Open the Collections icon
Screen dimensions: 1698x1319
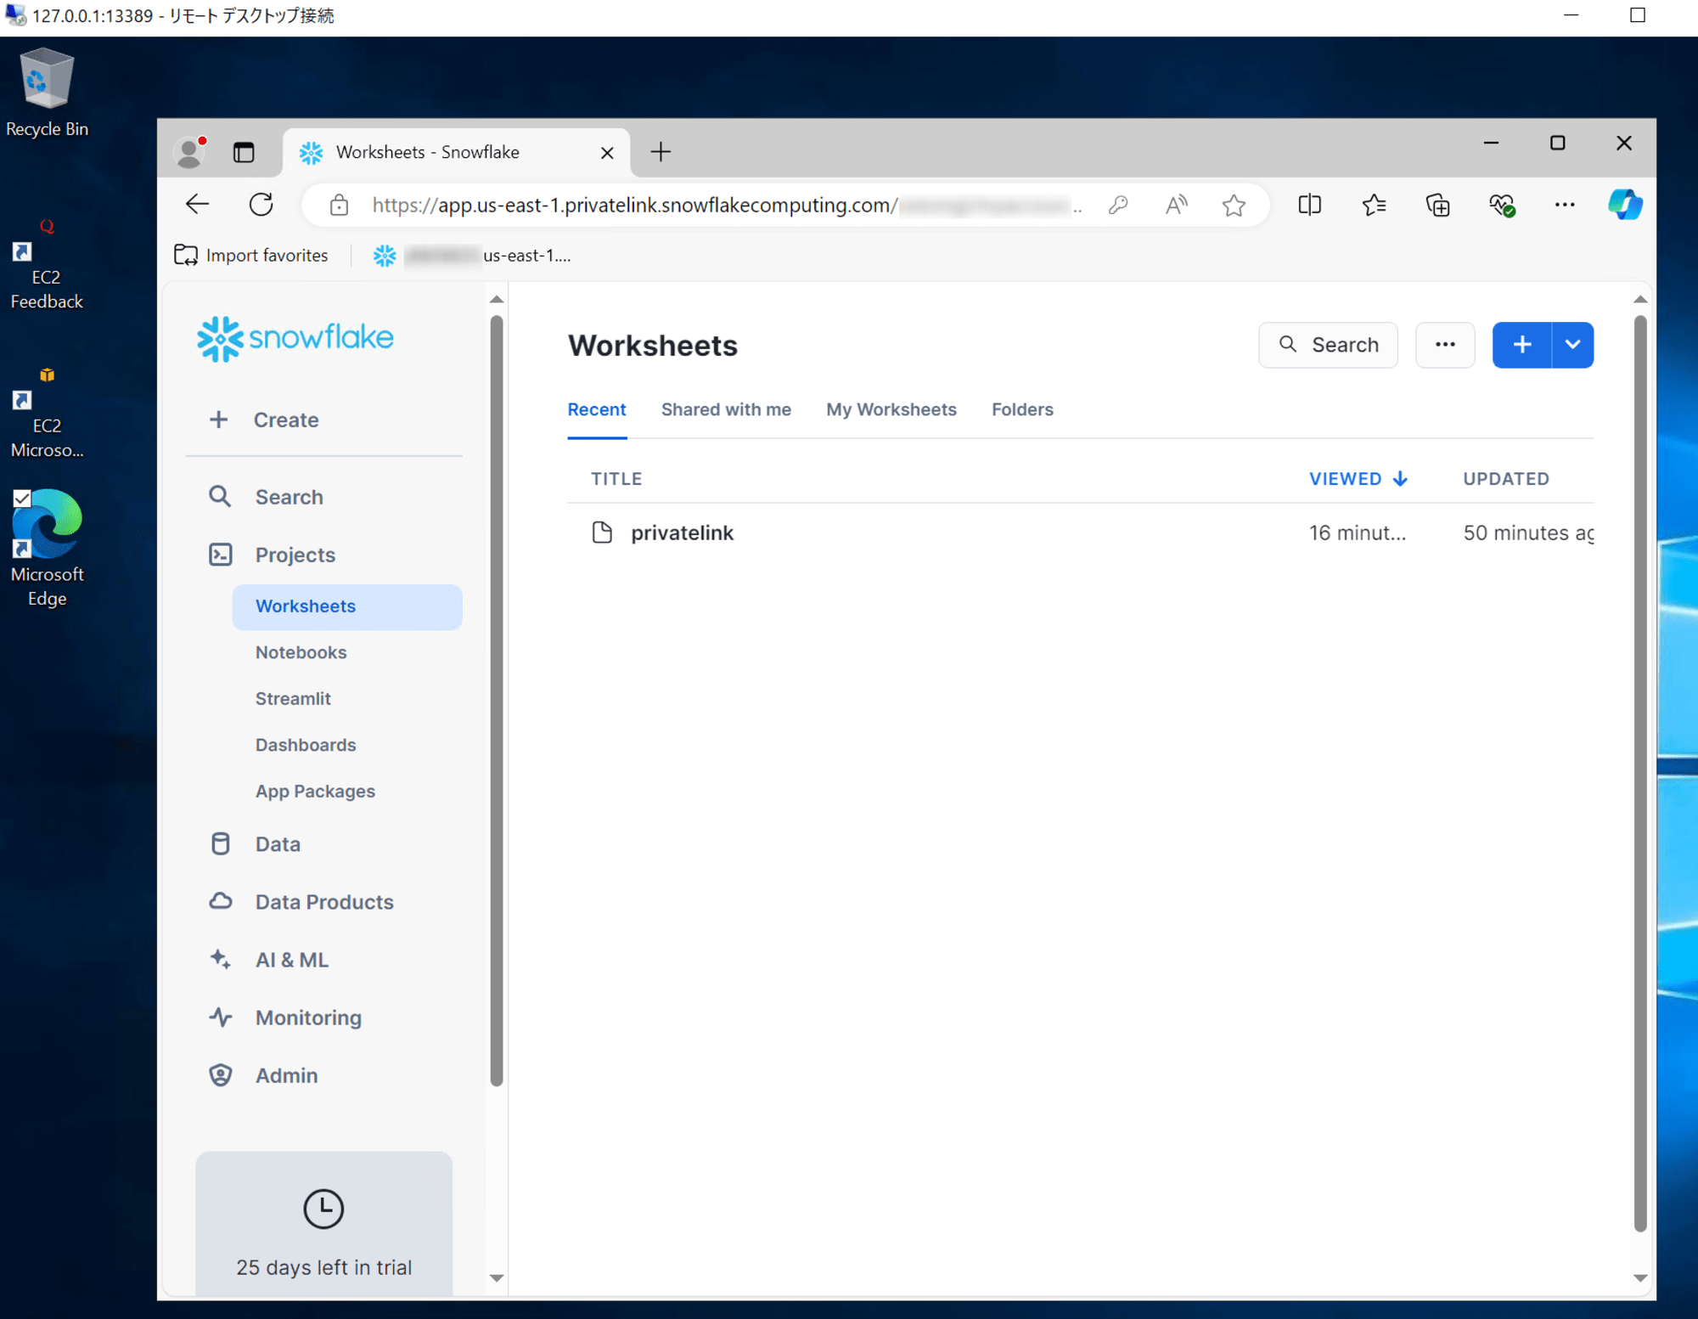pyautogui.click(x=1437, y=205)
